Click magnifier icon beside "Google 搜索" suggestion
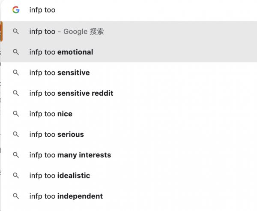Image resolution: width=257 pixels, height=211 pixels. coord(16,31)
